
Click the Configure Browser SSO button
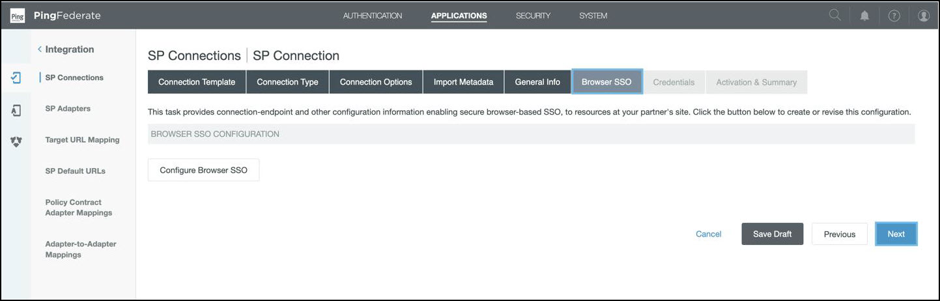point(203,170)
